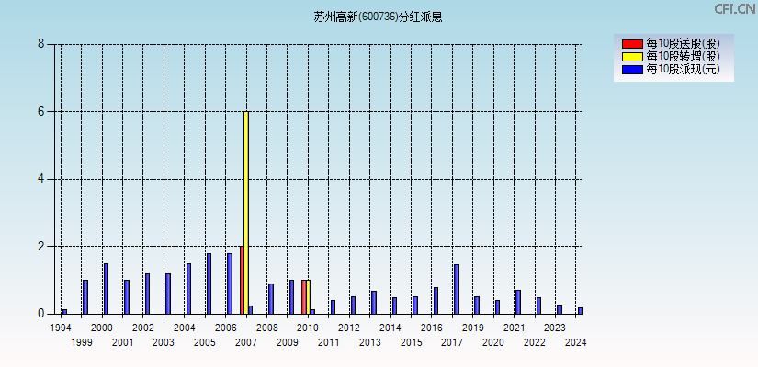Click the x-axis label 1999
The height and width of the screenshot is (367, 758).
coord(81,342)
